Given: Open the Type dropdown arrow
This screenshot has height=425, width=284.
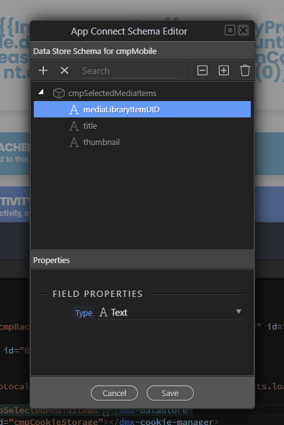Looking at the screenshot, I should coord(238,312).
